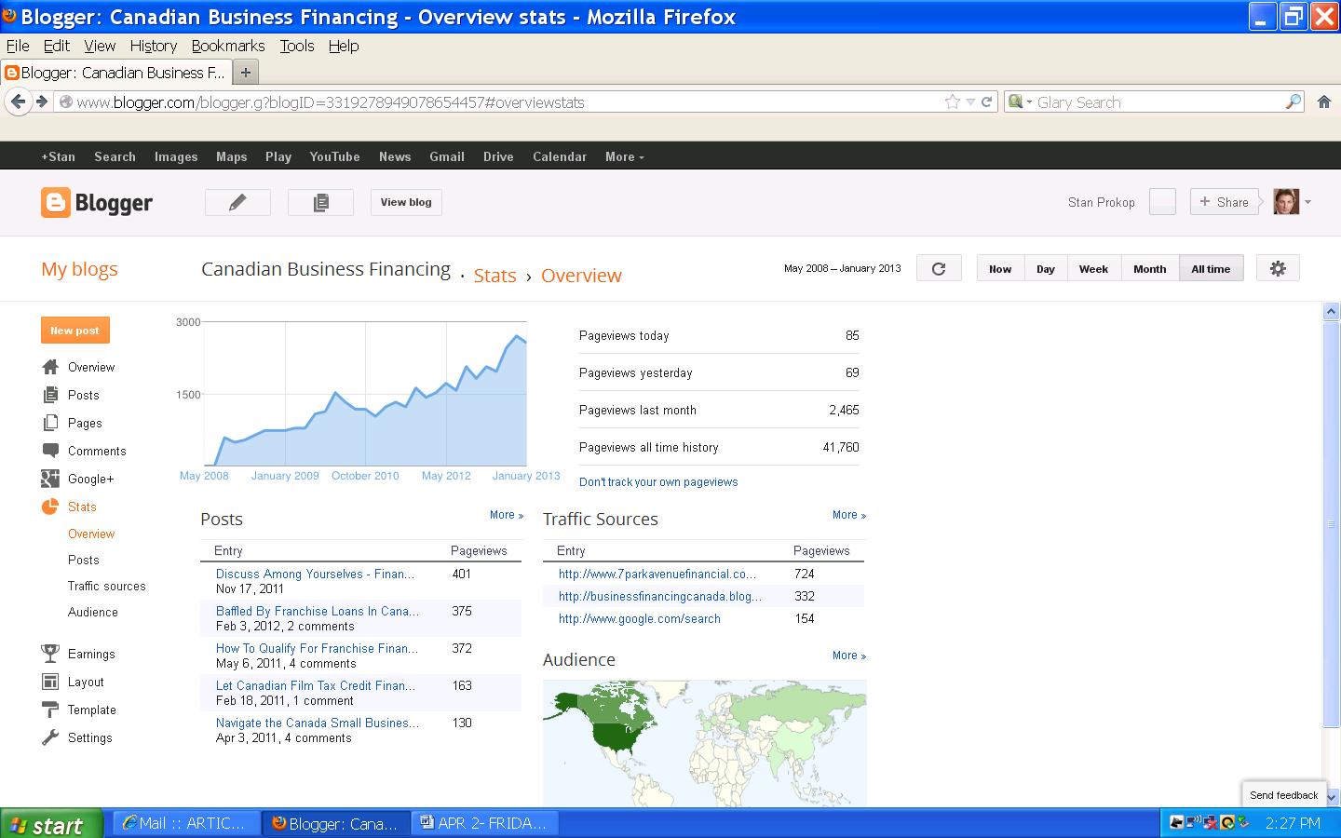Click the Layout grid icon
1341x838 pixels.
tap(50, 682)
